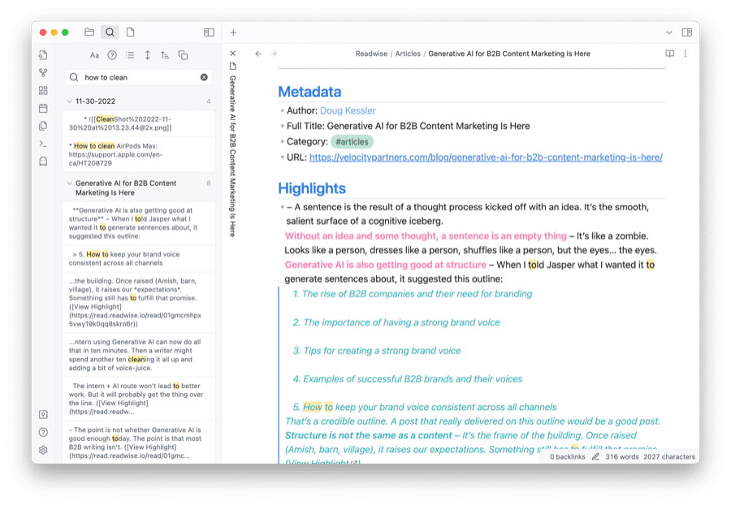731x505 pixels.
Task: Open more options three-dot menu
Action: tap(686, 54)
